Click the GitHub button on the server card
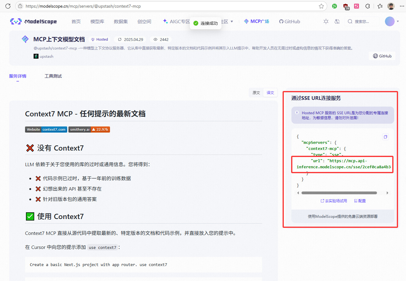The image size is (406, 281). [x=382, y=56]
